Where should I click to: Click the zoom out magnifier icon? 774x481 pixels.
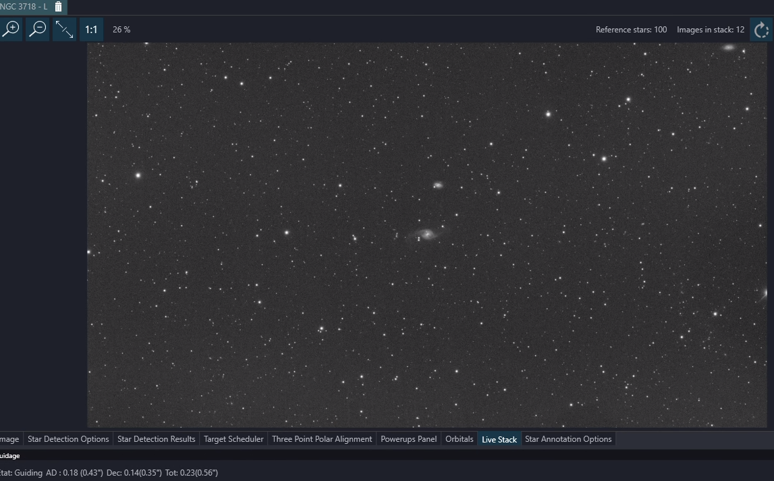tap(38, 29)
